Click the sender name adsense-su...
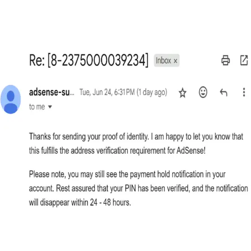251x251 pixels. point(52,92)
